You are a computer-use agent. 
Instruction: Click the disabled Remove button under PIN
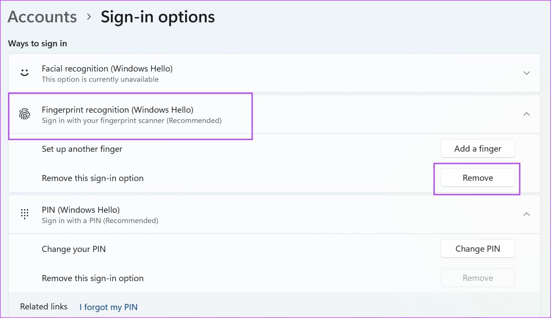(477, 278)
